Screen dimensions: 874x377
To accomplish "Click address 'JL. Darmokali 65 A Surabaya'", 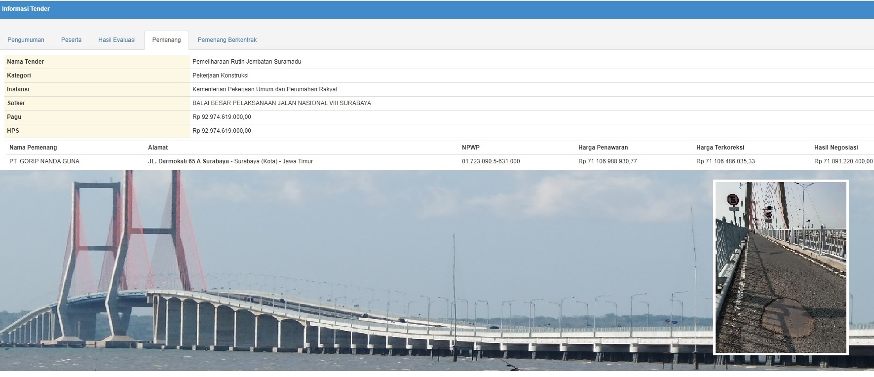I will 189,161.
